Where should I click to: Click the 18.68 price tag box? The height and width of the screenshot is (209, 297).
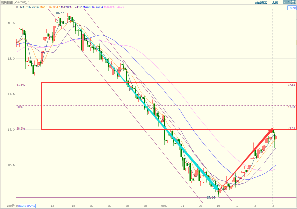tap(291, 8)
